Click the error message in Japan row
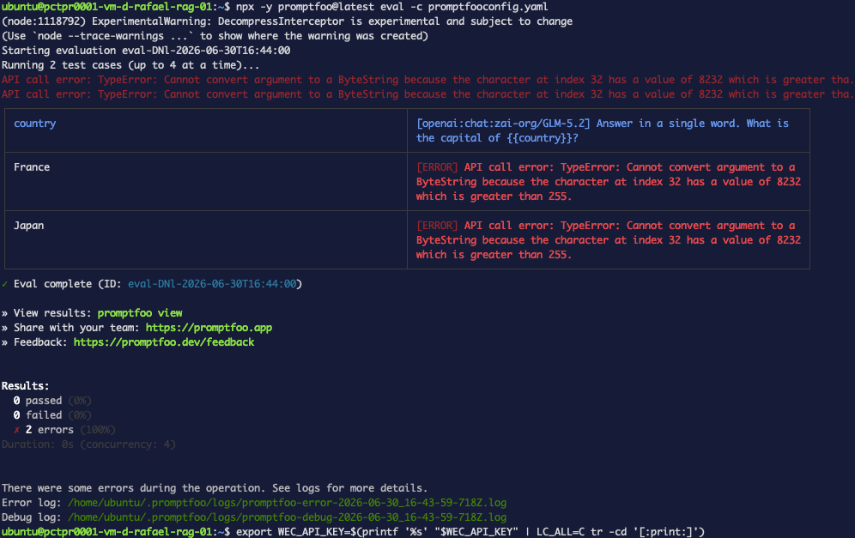 [609, 240]
